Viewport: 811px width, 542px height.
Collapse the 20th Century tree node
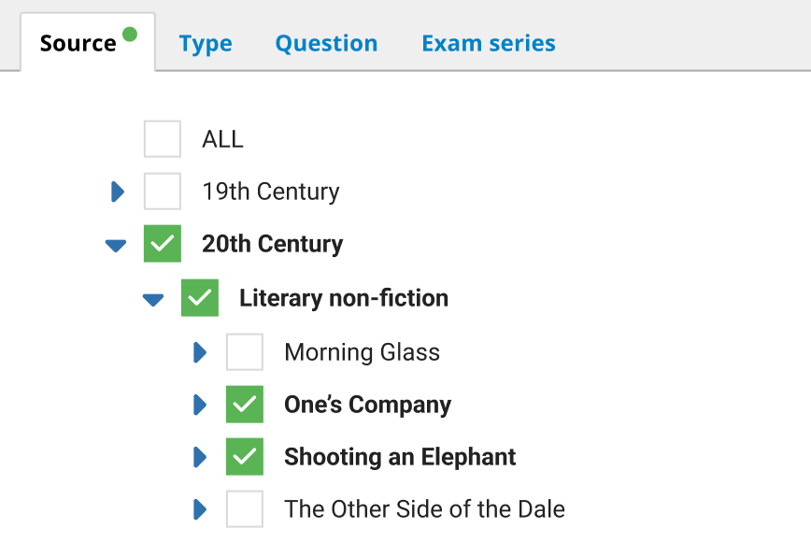[116, 245]
